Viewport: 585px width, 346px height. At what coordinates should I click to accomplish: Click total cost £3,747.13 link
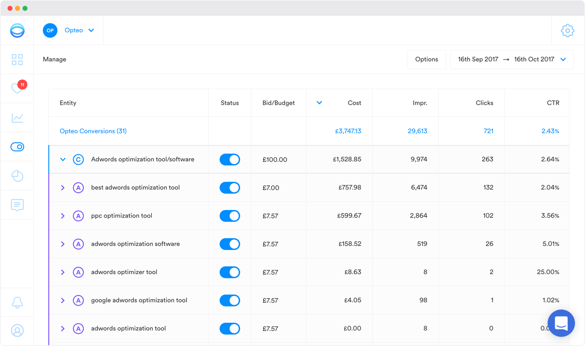tap(348, 131)
